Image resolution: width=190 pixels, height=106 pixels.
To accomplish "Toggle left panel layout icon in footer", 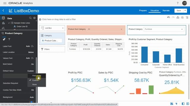I will pos(183,104).
